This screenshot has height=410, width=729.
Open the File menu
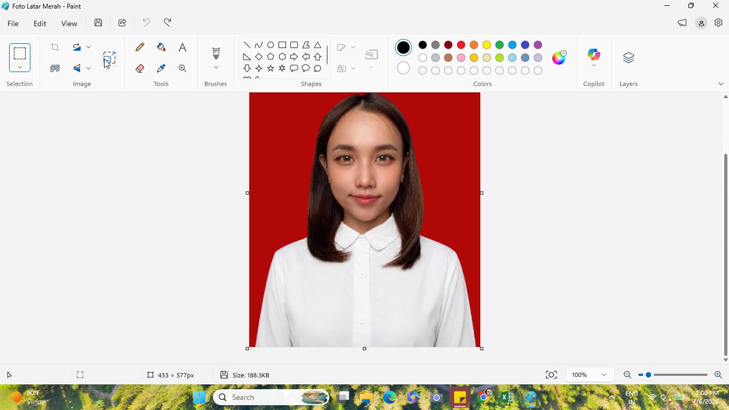pos(13,23)
